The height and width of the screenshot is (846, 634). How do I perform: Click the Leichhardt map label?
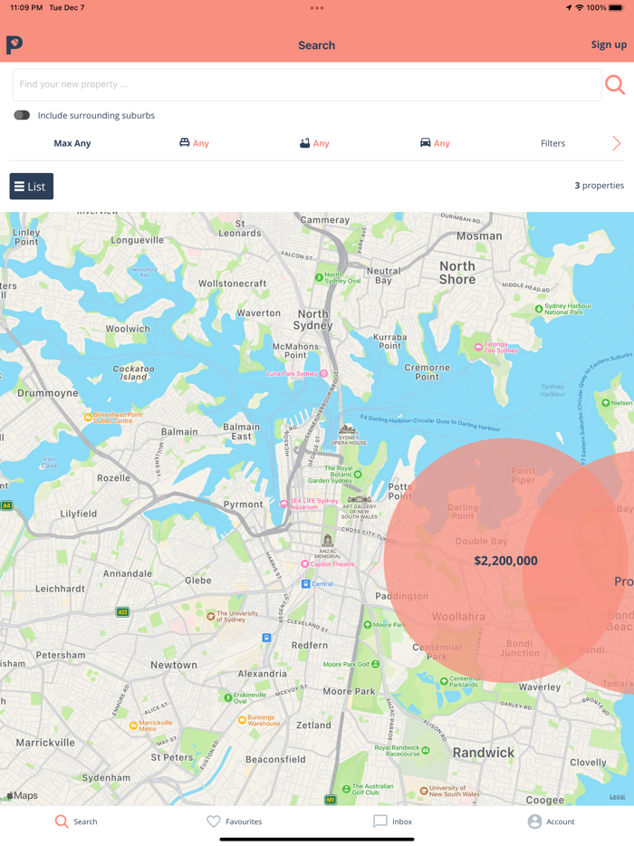[x=60, y=589]
